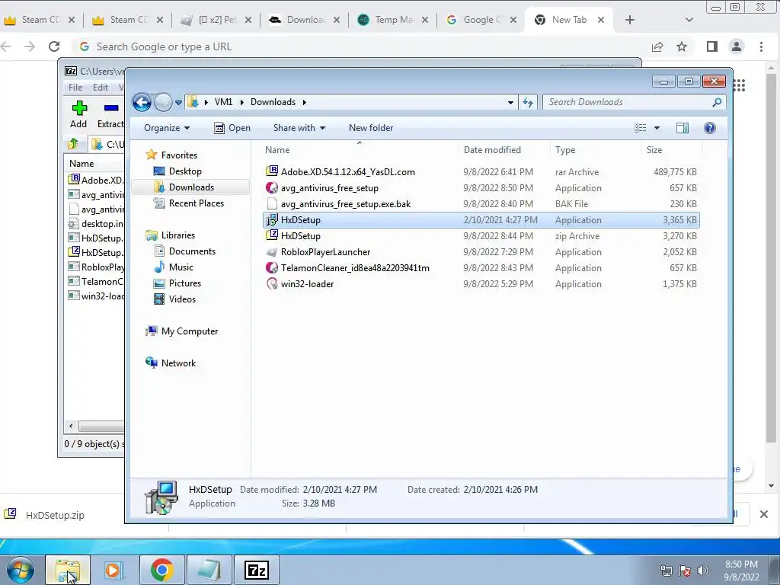Expand the Share with menu
780x585 pixels.
tap(299, 128)
